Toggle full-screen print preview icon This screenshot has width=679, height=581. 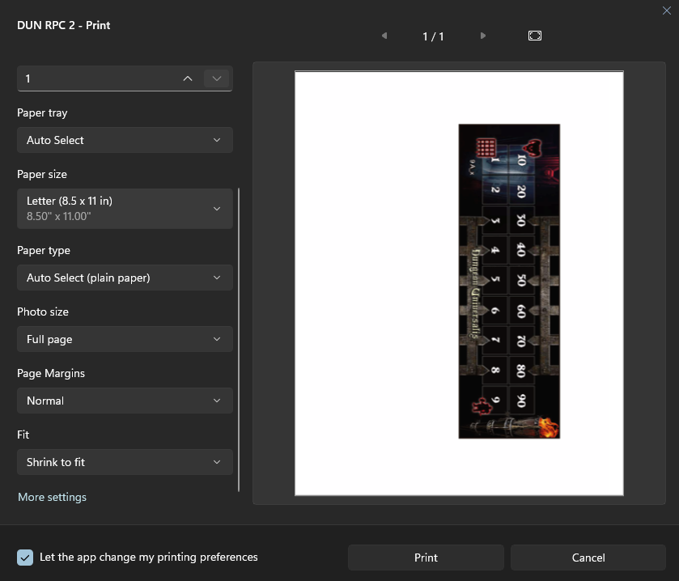point(535,36)
